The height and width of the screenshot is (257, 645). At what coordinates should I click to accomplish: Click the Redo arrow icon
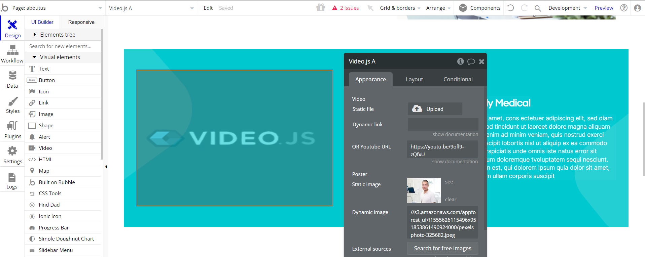(524, 8)
